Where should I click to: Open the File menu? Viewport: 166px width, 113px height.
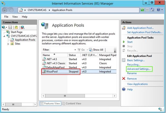tap(6, 17)
